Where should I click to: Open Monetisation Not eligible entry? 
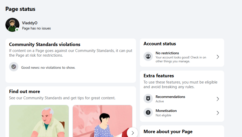[x=182, y=113]
